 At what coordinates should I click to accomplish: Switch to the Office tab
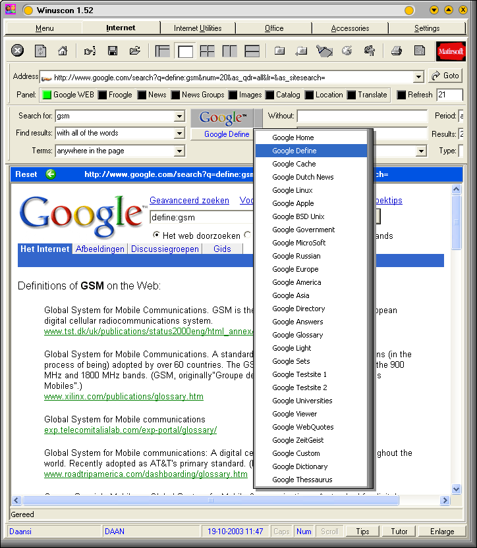274,28
